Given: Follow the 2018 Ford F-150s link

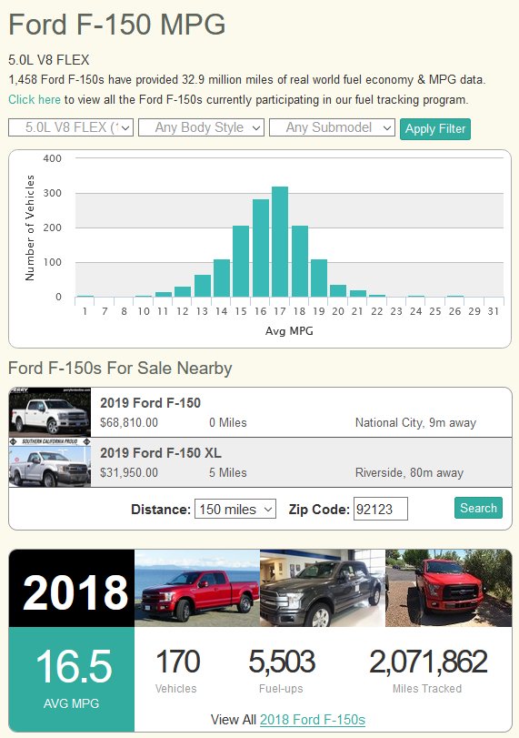Looking at the screenshot, I should click(x=313, y=720).
